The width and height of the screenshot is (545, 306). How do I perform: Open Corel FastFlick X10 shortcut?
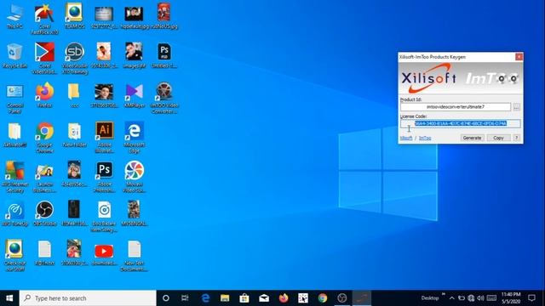44,19
